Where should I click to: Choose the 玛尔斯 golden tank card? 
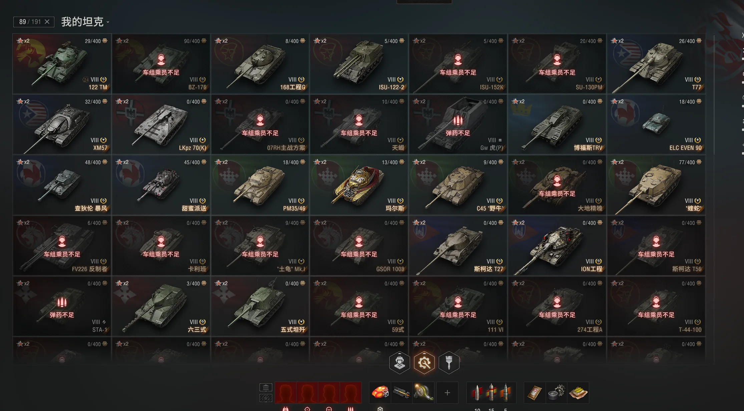point(359,185)
